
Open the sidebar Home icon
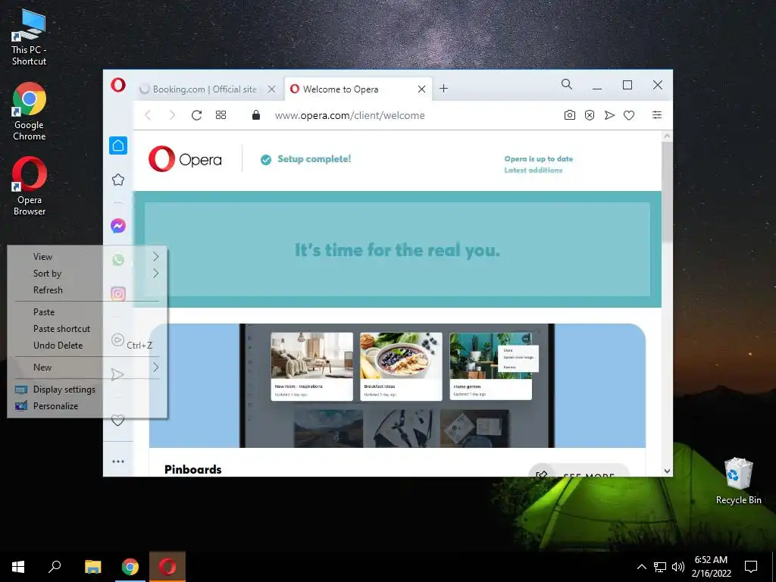tap(118, 145)
